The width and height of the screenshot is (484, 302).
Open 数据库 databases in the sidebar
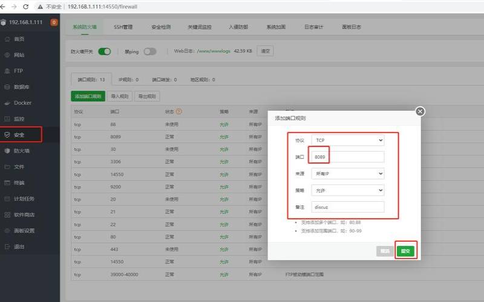coord(21,87)
